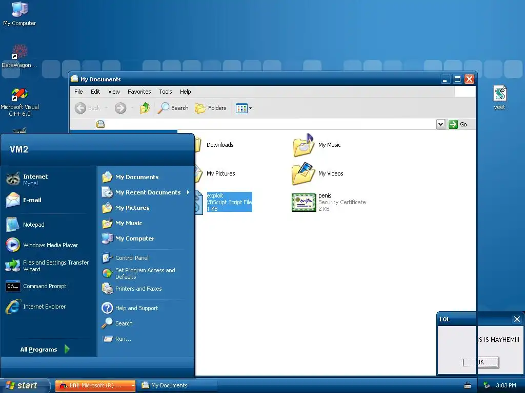Open My Computer desktop icon
This screenshot has width=525, height=393.
pyautogui.click(x=19, y=13)
